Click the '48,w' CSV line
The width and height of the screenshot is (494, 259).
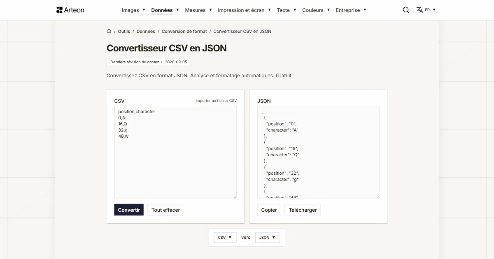coord(123,136)
